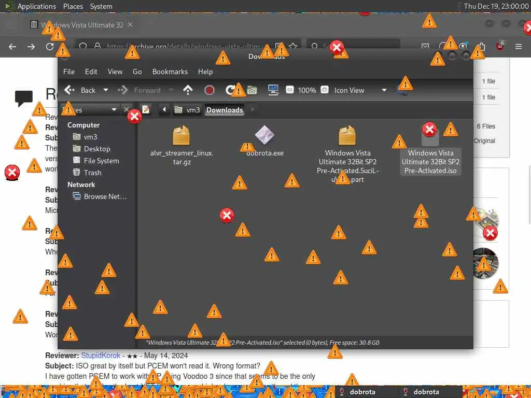Screen dimensions: 531x398
Task: Open the View menu
Action: point(115,72)
